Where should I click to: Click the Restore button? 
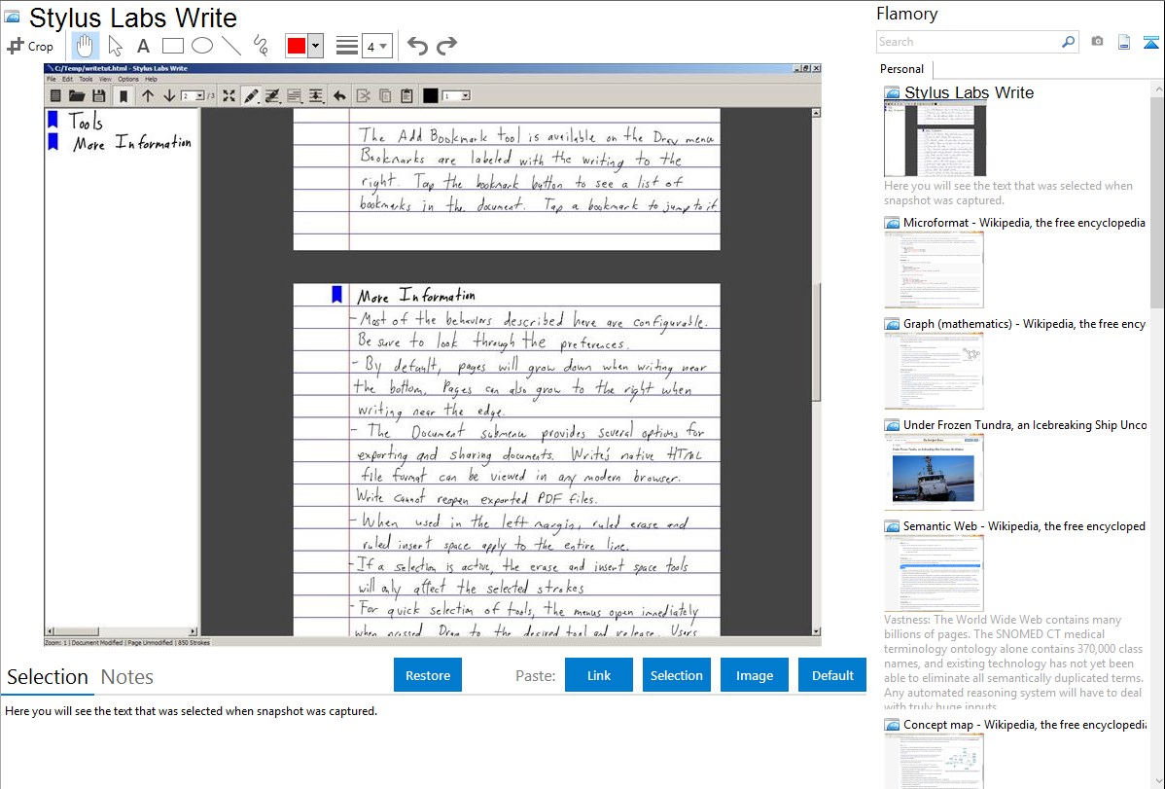[x=428, y=675]
